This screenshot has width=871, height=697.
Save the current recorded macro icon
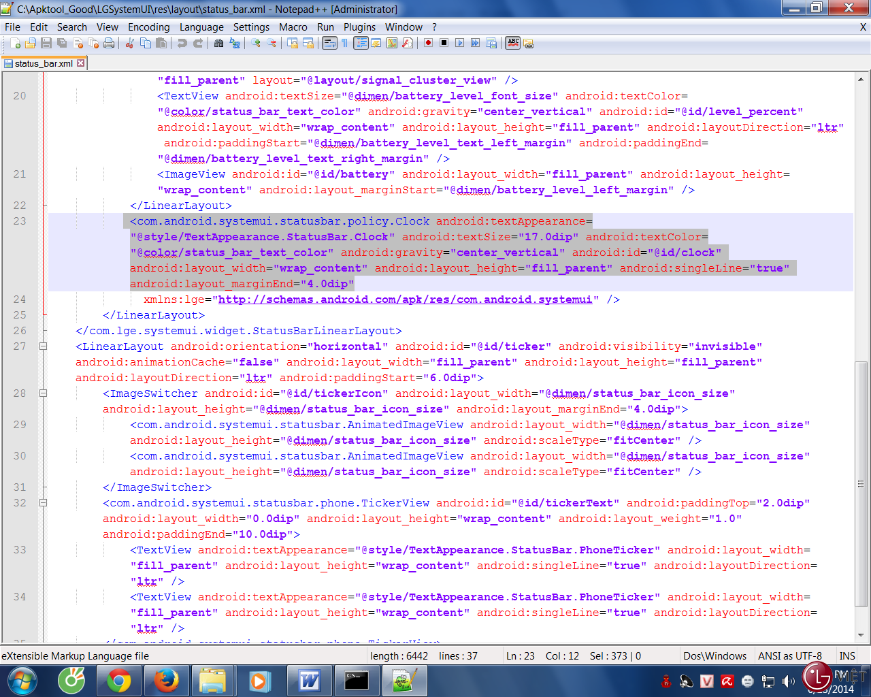coord(491,43)
